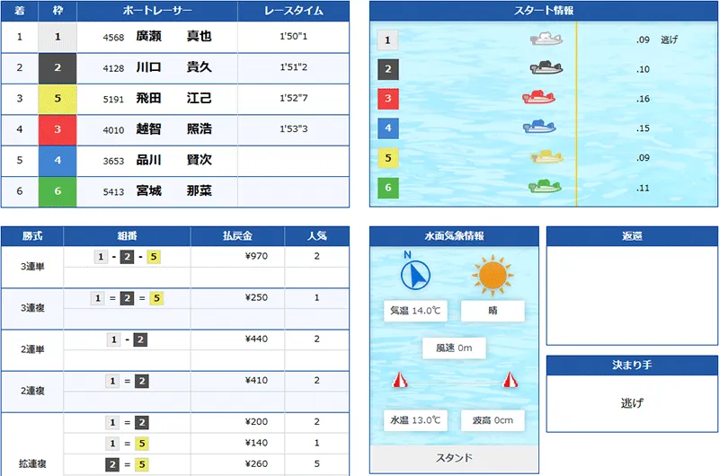Click lane 4 blue badge in start info
The height and width of the screenshot is (476, 719).
pos(388,128)
